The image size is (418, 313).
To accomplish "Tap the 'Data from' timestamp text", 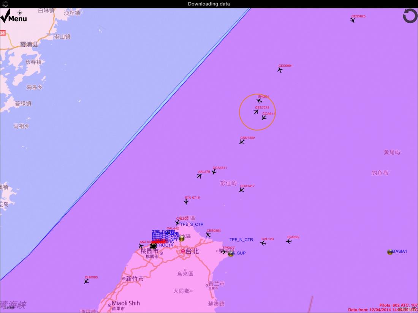I will click(383, 310).
